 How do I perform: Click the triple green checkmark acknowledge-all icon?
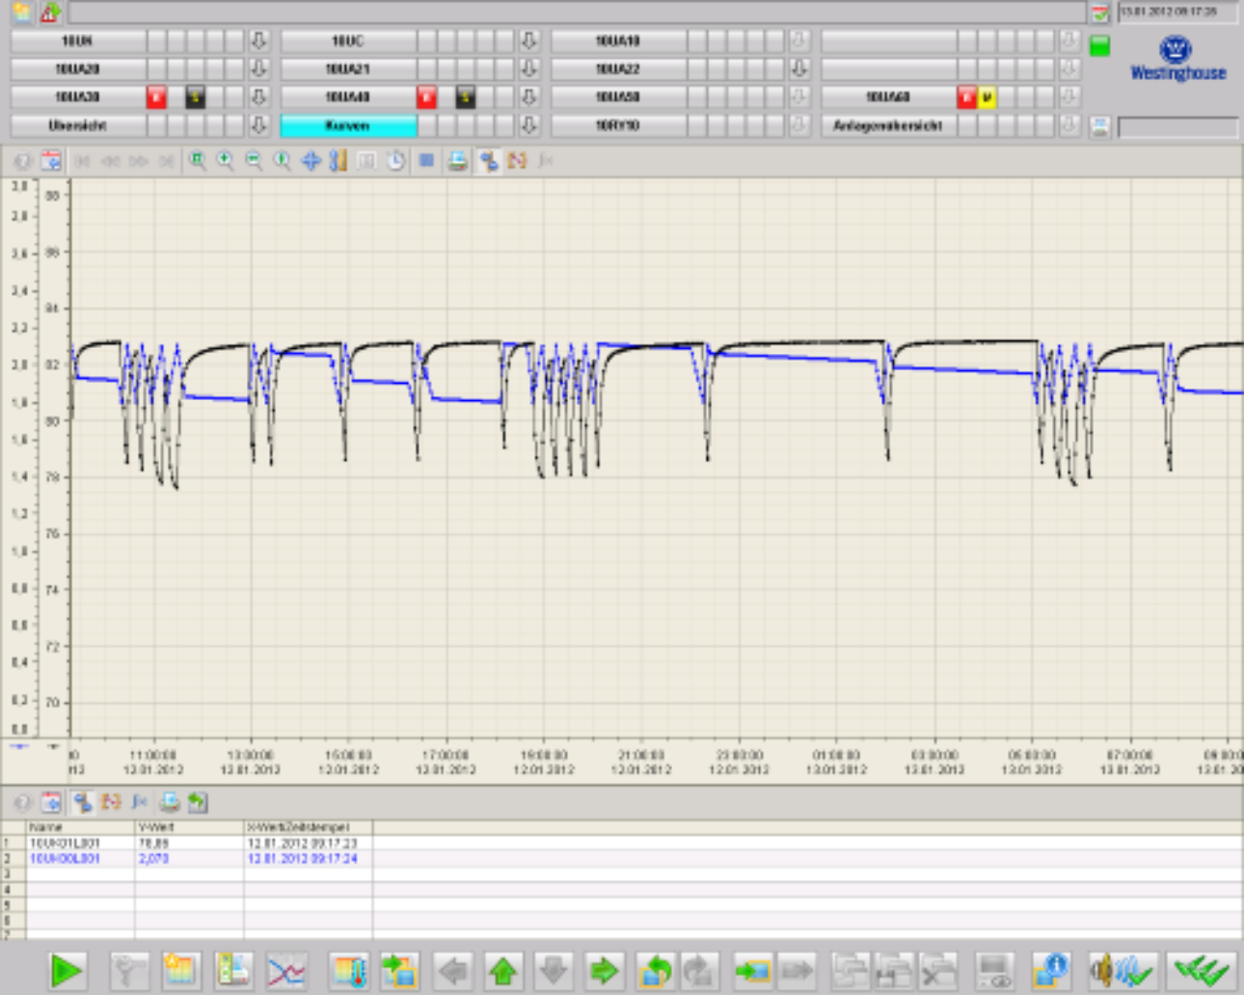click(1202, 970)
